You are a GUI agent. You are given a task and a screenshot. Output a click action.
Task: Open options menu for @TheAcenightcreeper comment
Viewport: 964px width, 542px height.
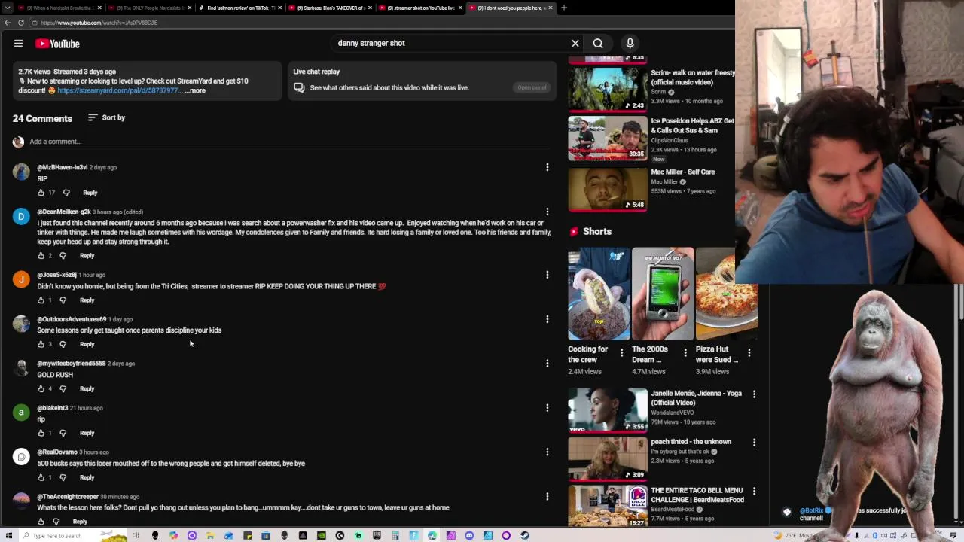tap(548, 497)
